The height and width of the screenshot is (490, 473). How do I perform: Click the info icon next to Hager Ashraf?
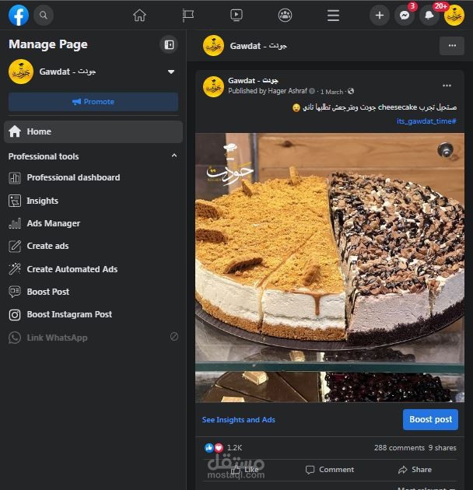312,91
